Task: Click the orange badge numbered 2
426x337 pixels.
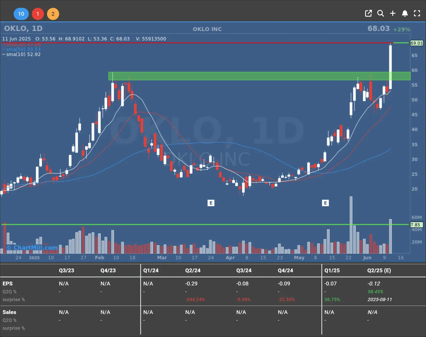Action: click(53, 14)
